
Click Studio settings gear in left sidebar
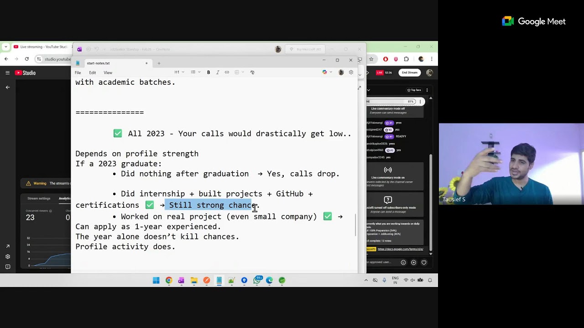click(x=7, y=256)
